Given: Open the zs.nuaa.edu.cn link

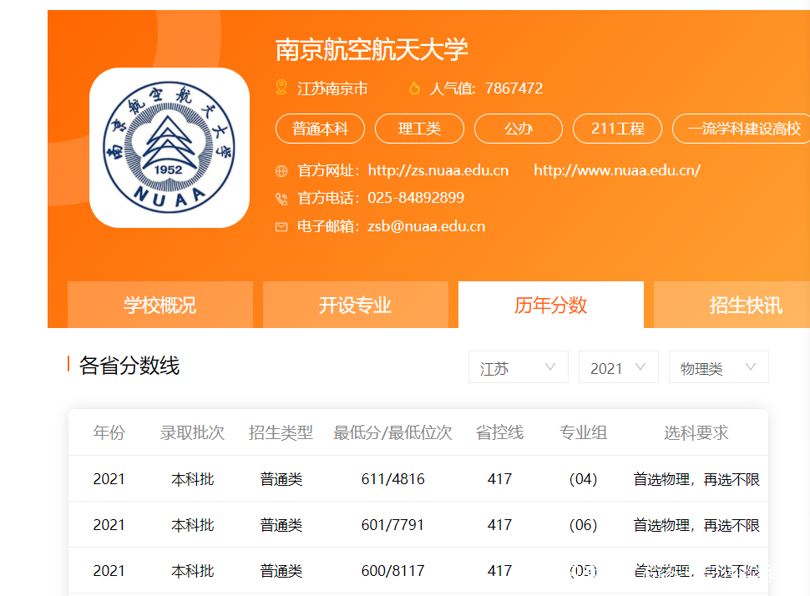Looking at the screenshot, I should tap(438, 170).
